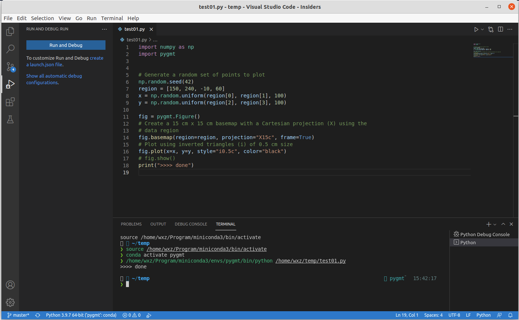Open the Manage settings gear
Image resolution: width=519 pixels, height=320 pixels.
10,302
